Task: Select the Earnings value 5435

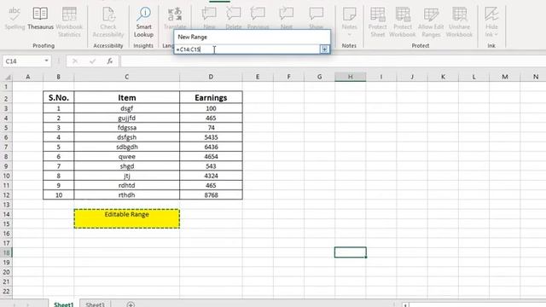Action: tap(211, 137)
